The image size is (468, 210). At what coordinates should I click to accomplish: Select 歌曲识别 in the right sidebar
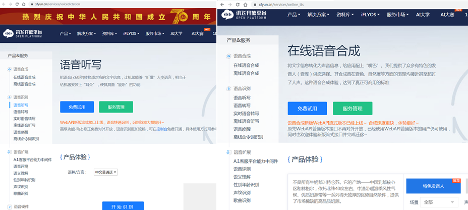[x=242, y=200]
